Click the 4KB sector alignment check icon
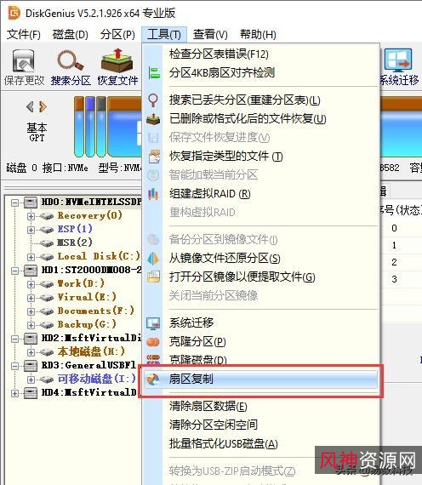 [x=153, y=73]
